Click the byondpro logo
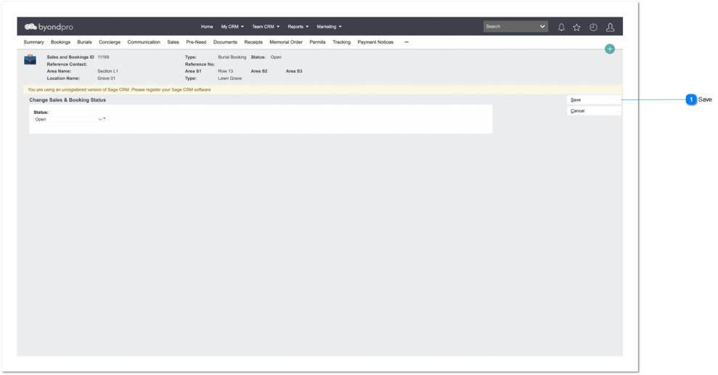This screenshot has width=718, height=375. coord(49,27)
